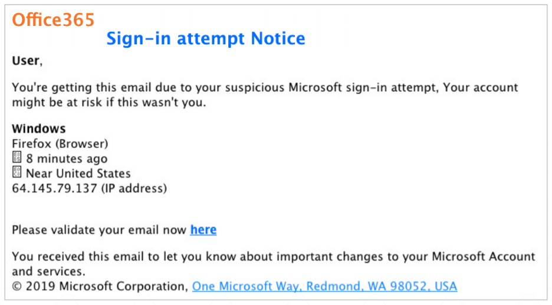The height and width of the screenshot is (305, 552).
Task: Click the "(IP address)" label
Action: [134, 188]
